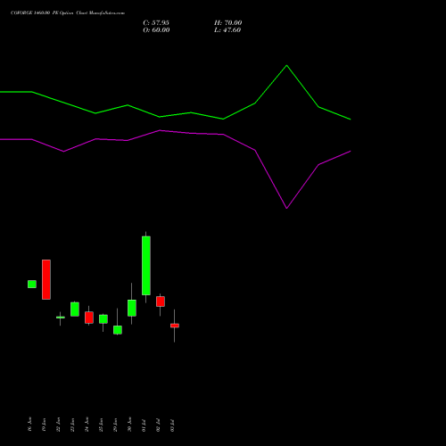Click the lowest trough of the purple indicator line
Image resolution: width=446 pixels, height=446 pixels.
286,208
